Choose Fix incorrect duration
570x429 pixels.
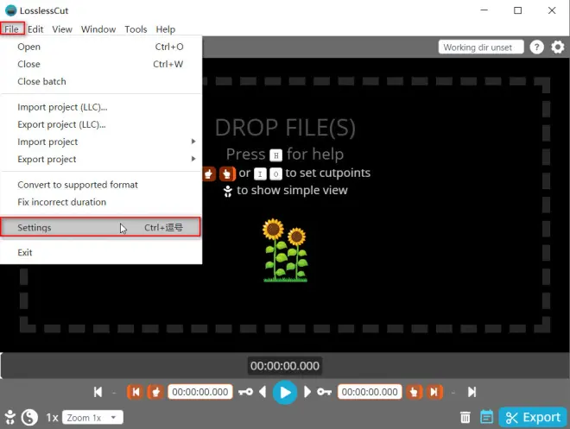(101, 202)
